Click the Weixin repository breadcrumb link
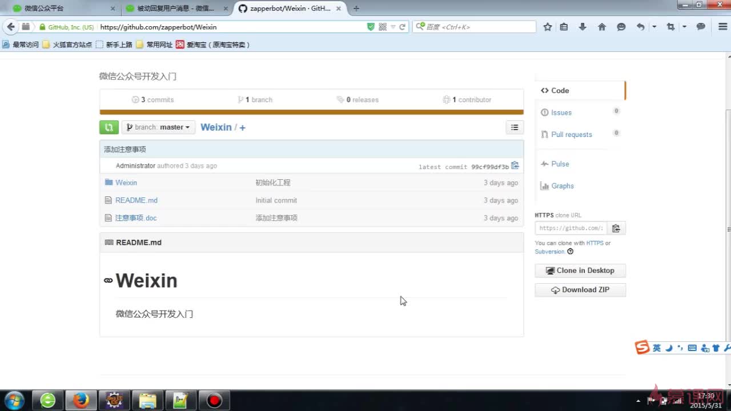Viewport: 731px width, 411px height. click(216, 127)
